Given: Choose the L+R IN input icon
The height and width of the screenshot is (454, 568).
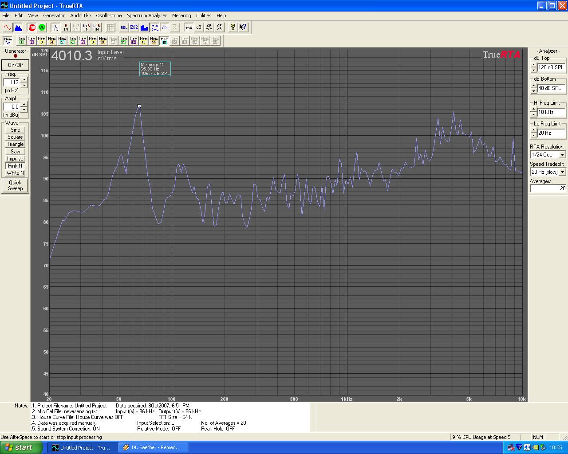Looking at the screenshot, I should pos(86,27).
